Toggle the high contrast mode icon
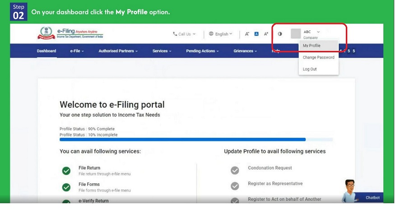Screen dimensions: 395x222 (x=279, y=34)
